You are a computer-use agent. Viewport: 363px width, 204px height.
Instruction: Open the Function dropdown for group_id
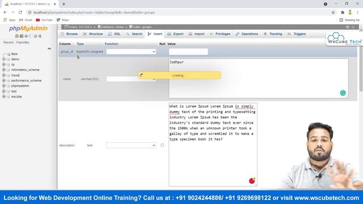coord(131,52)
